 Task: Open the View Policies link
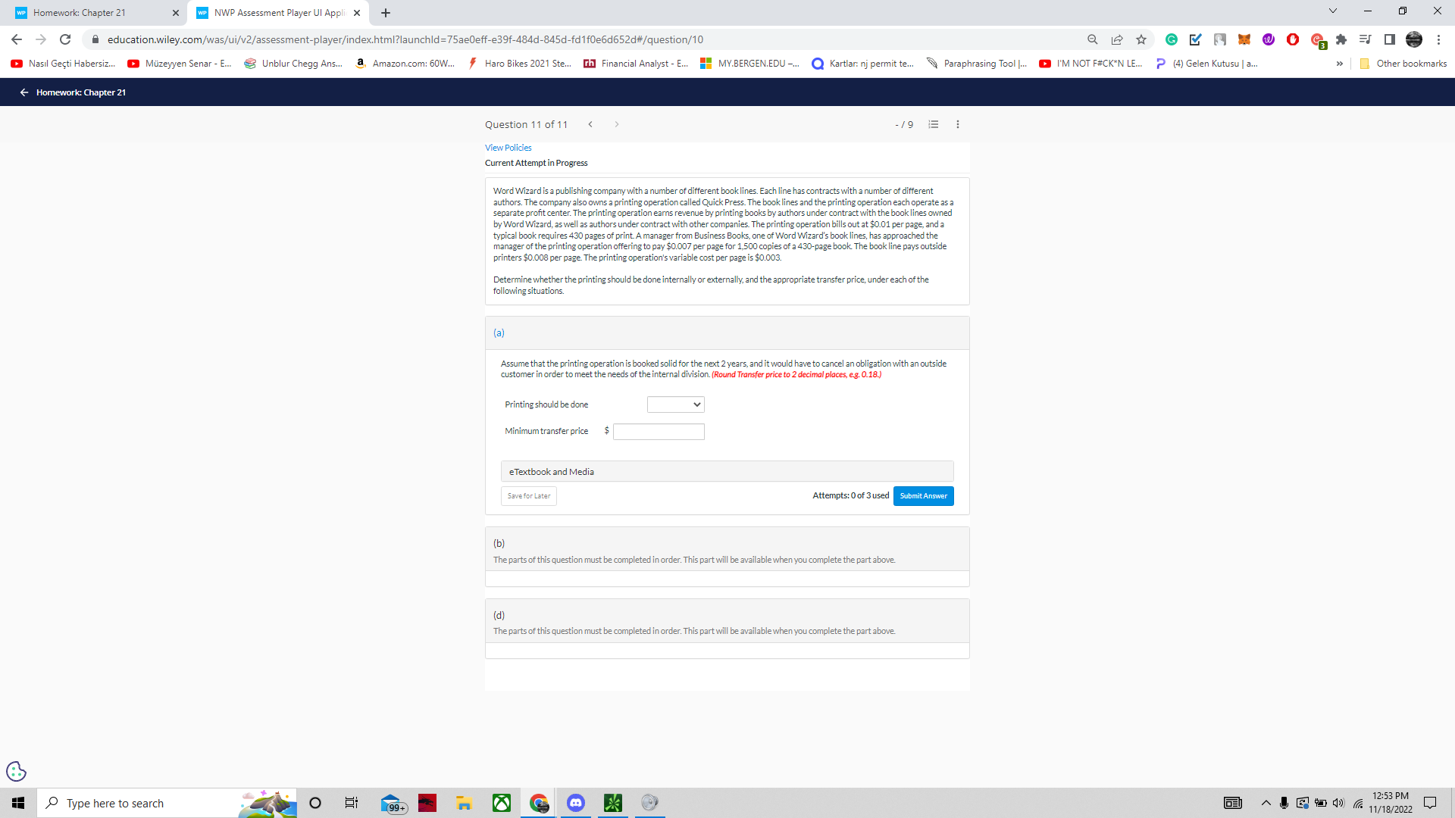click(508, 148)
